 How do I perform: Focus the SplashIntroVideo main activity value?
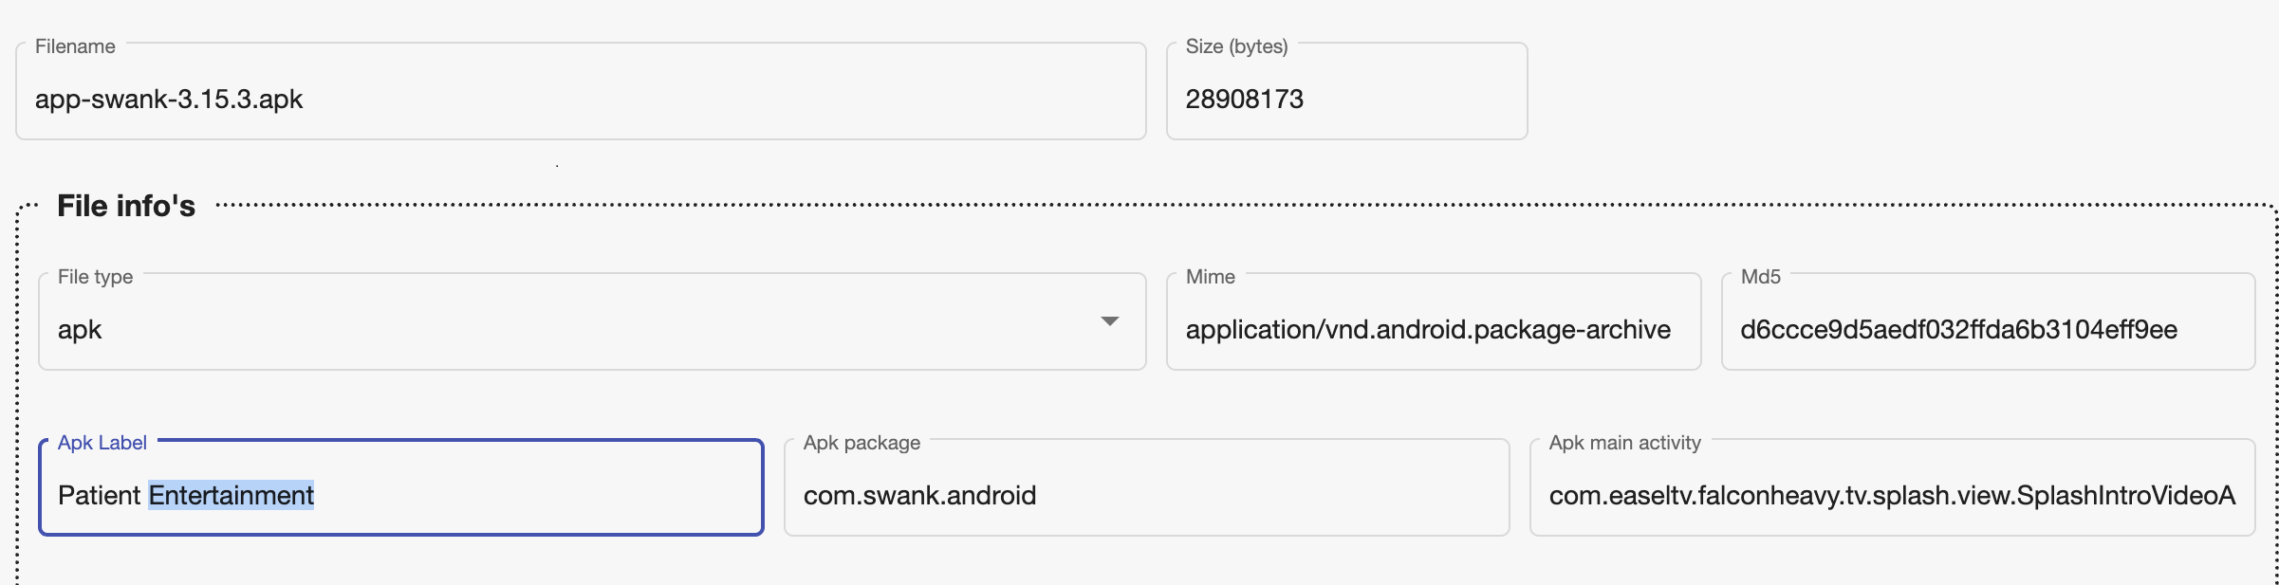pos(1892,496)
